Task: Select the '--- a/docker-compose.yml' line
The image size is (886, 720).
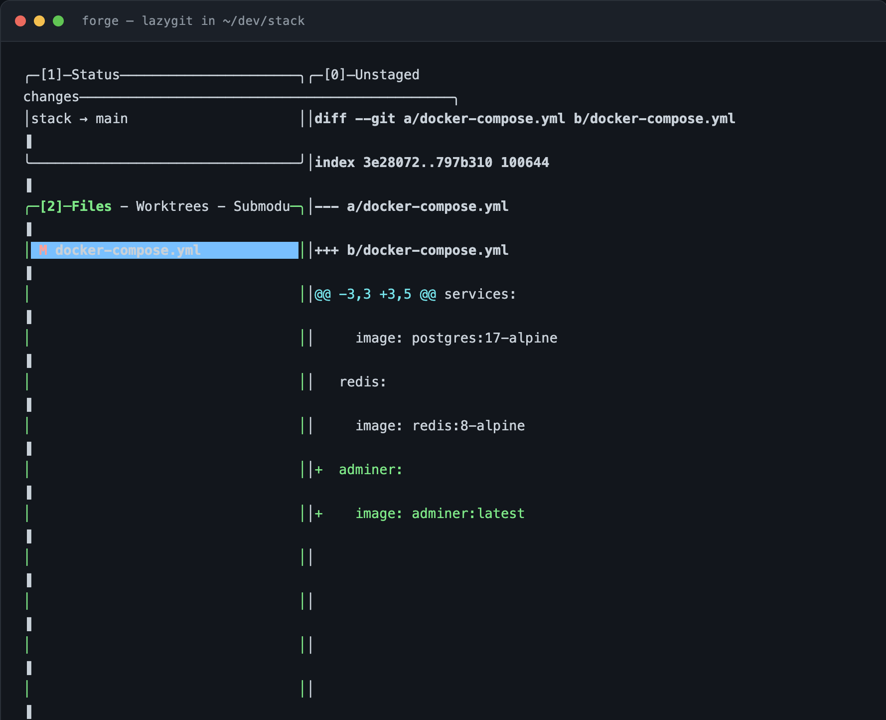Action: click(x=412, y=206)
